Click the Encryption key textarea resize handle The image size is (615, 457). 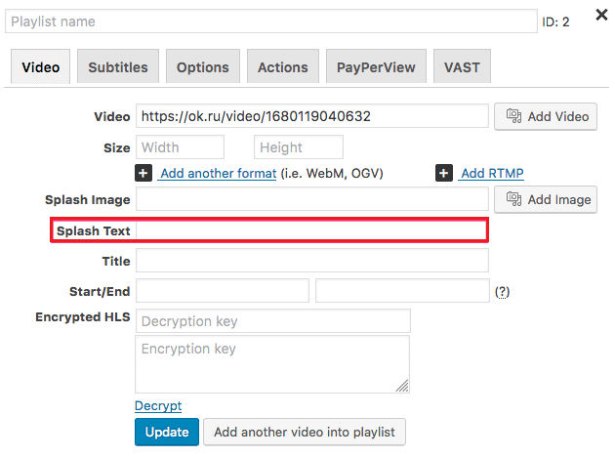(x=402, y=386)
